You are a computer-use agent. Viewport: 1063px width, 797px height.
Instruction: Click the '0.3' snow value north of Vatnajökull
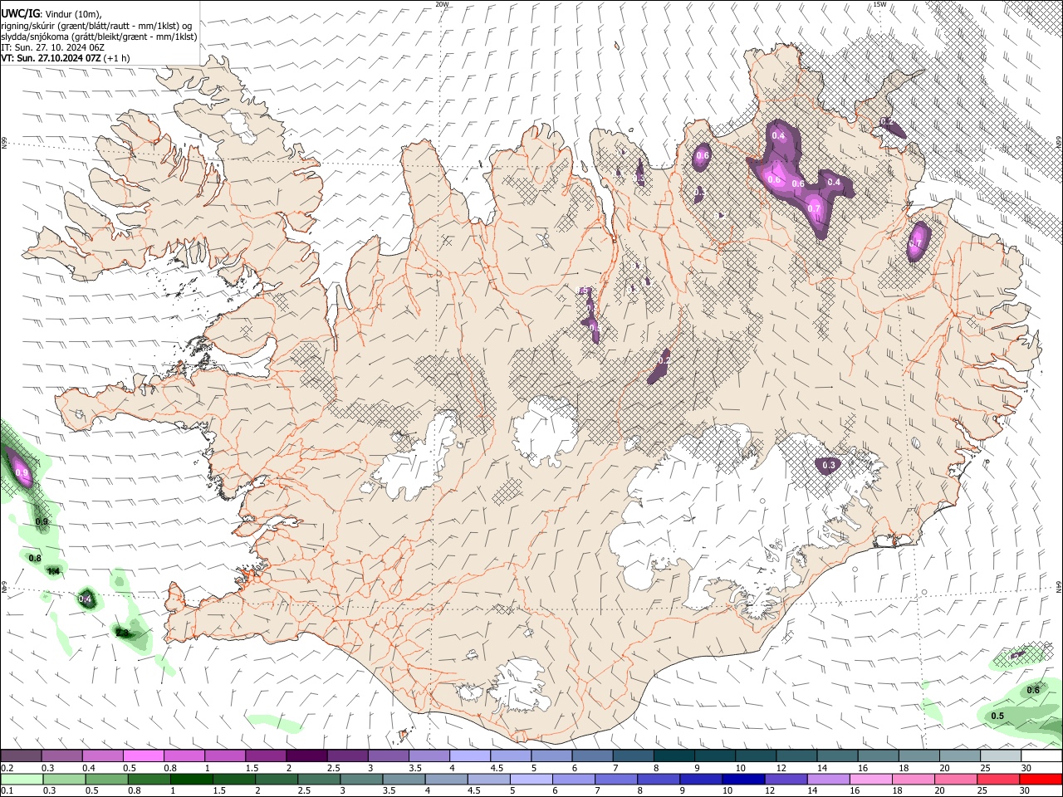click(x=828, y=466)
